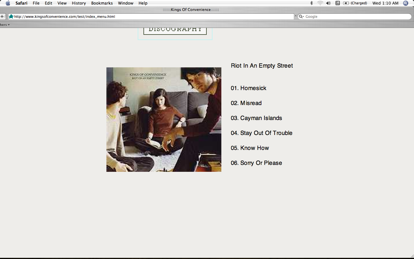
Task: Select track 05. Know How
Action: point(250,148)
